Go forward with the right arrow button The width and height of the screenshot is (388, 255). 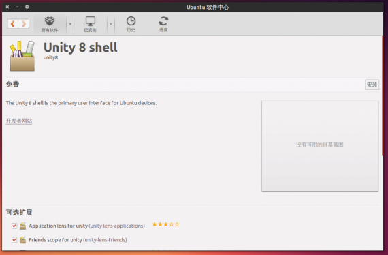click(x=24, y=24)
